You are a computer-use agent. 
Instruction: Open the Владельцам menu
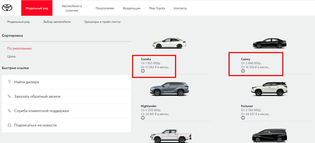[x=132, y=8]
